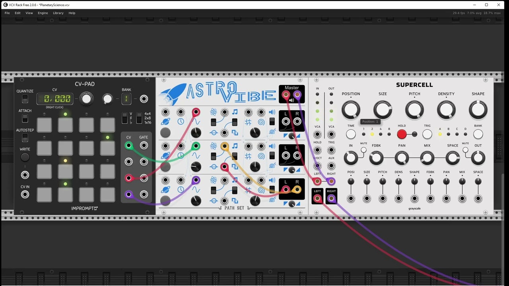
Task: Open the Library menu
Action: (58, 13)
